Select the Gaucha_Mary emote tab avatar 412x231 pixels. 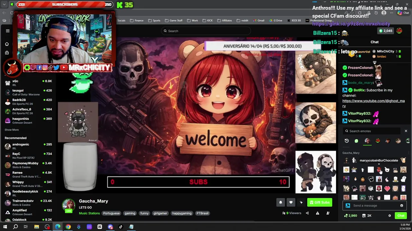(x=367, y=141)
